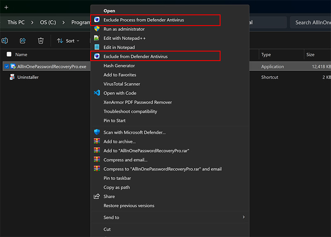The width and height of the screenshot is (331, 237).
Task: Click the Rename icon in the toolbar
Action: [x=5, y=40]
